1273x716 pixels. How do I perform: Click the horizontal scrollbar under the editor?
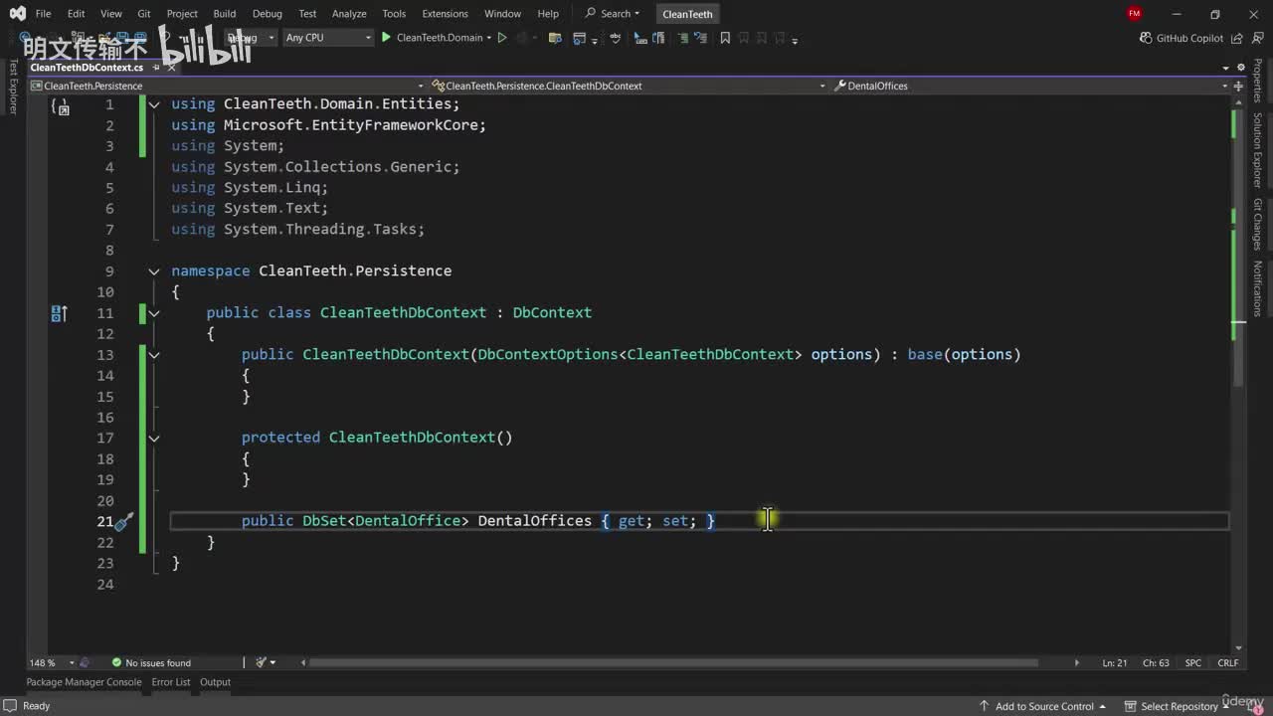671,663
